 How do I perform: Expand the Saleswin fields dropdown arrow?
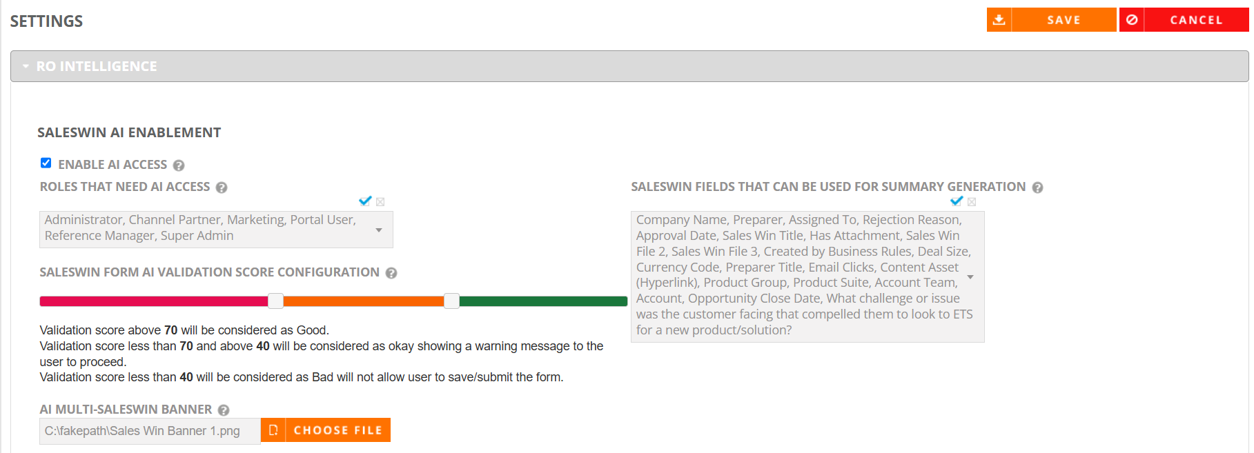pos(970,276)
